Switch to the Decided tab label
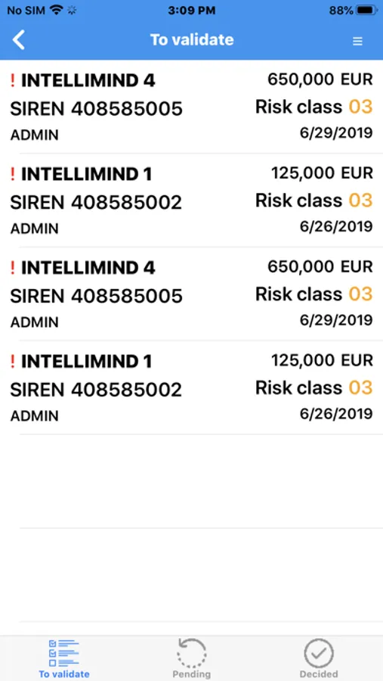This screenshot has height=681, width=383. 319,674
